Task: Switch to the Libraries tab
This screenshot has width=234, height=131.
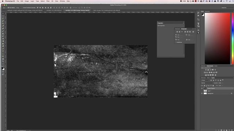Action: pyautogui.click(x=203, y=66)
